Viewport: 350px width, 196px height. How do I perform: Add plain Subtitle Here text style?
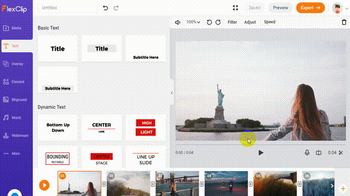pyautogui.click(x=145, y=48)
